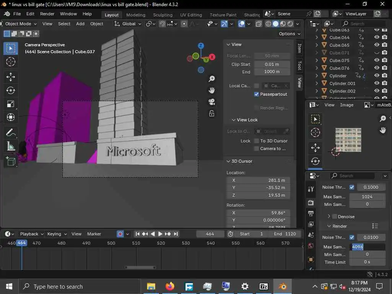
Task: Collapse the 3D Cursor panel
Action: pyautogui.click(x=228, y=161)
